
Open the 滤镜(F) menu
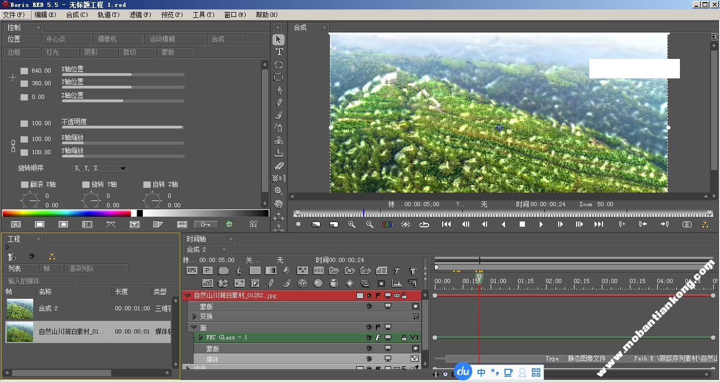(x=140, y=15)
